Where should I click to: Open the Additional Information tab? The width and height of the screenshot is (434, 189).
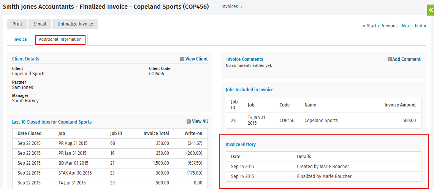(x=60, y=39)
